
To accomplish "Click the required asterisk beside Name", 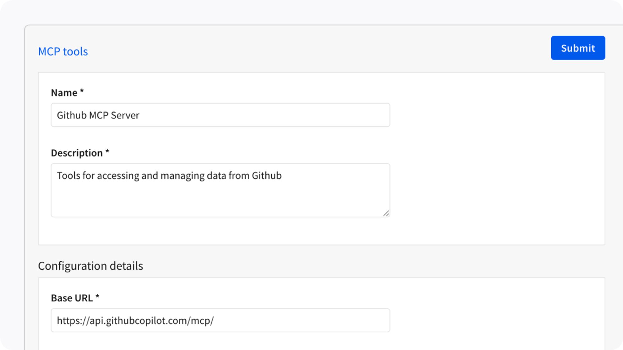I will point(82,91).
